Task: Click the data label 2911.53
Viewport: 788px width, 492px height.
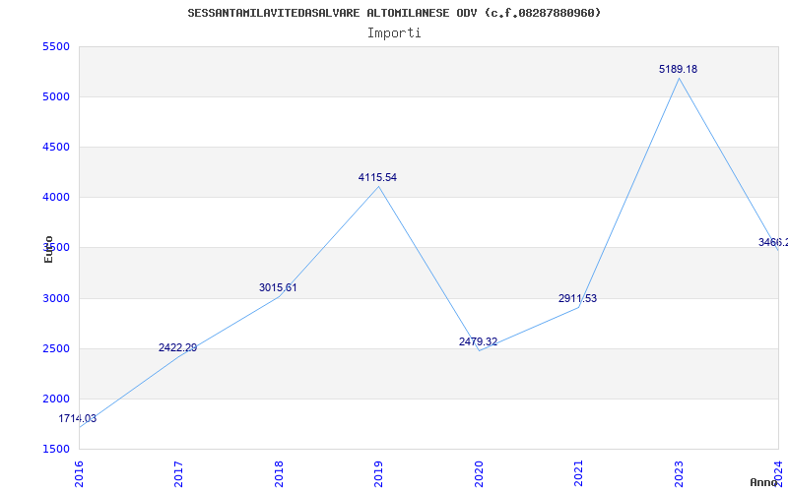Action: 577,299
